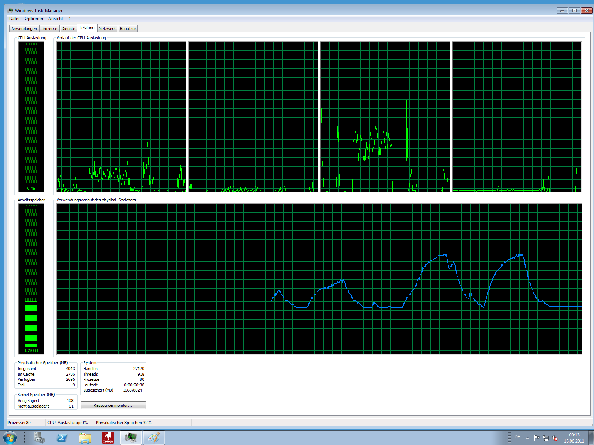The image size is (594, 445).
Task: Switch to the Paint taskbar button
Action: click(x=154, y=438)
